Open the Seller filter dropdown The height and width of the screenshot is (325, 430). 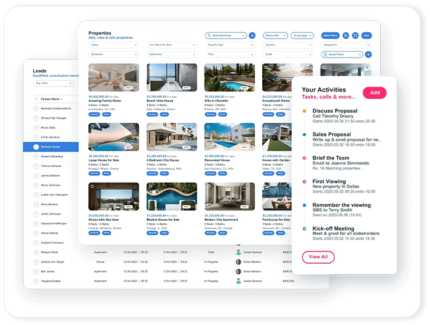point(288,55)
